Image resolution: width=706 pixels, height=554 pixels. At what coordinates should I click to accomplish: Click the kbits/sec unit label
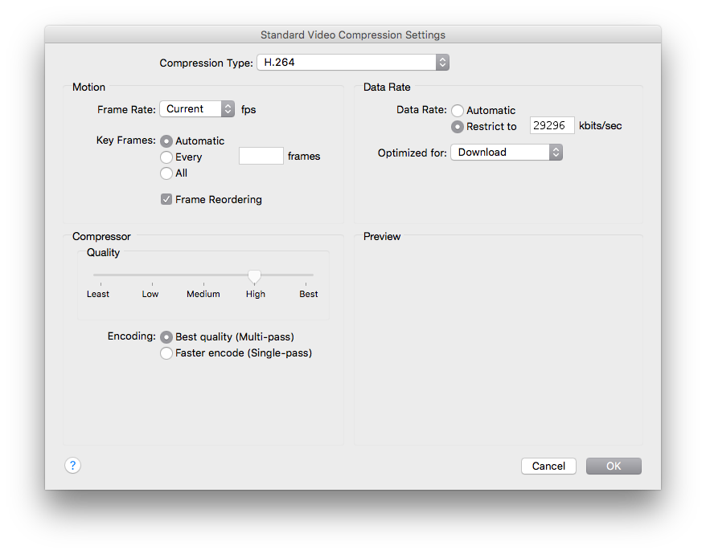(x=600, y=126)
